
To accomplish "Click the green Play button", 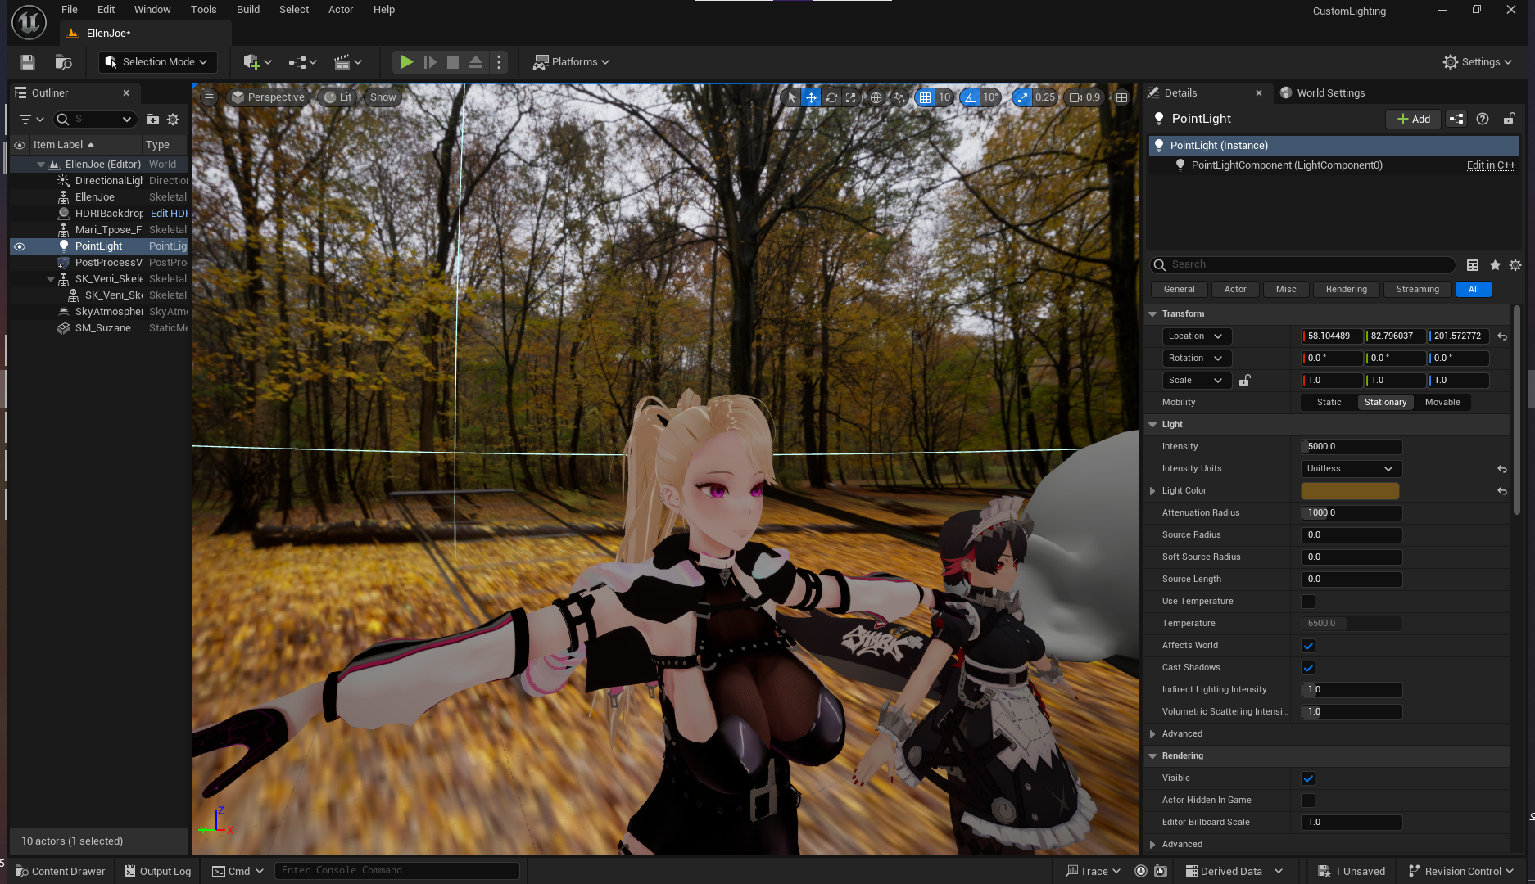I will click(405, 62).
